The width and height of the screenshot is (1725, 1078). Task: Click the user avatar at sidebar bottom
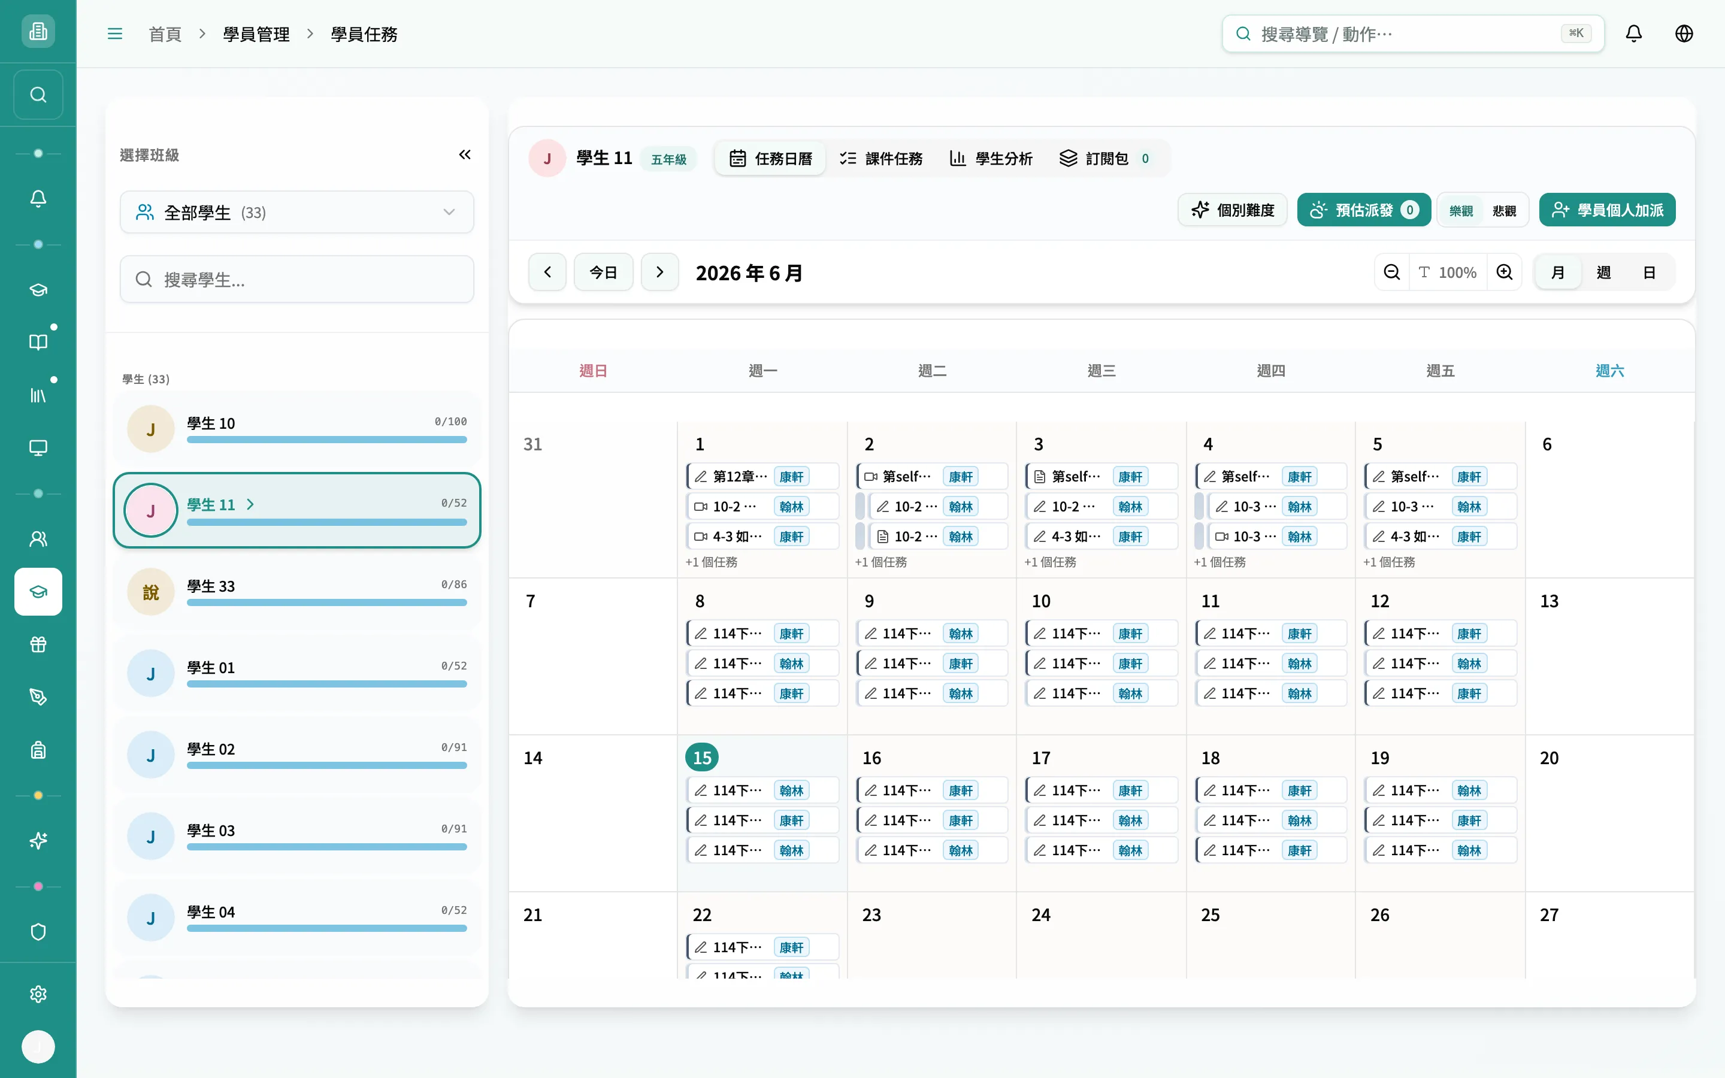click(x=38, y=1047)
